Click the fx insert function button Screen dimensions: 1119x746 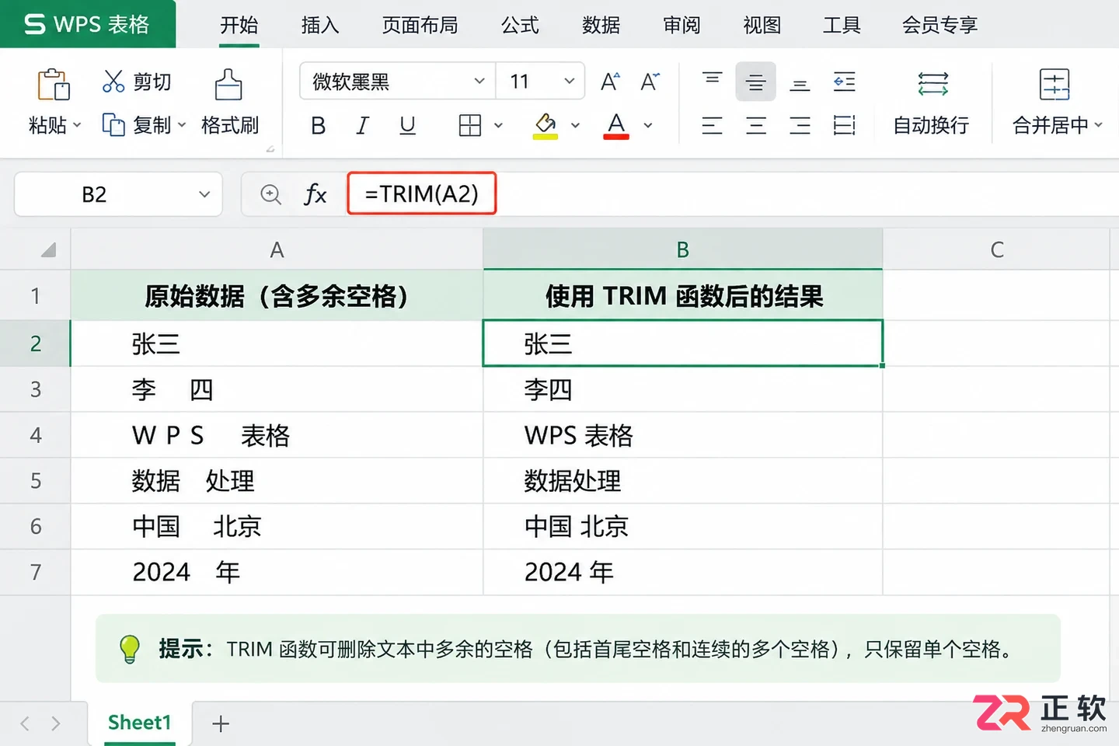pyautogui.click(x=315, y=194)
